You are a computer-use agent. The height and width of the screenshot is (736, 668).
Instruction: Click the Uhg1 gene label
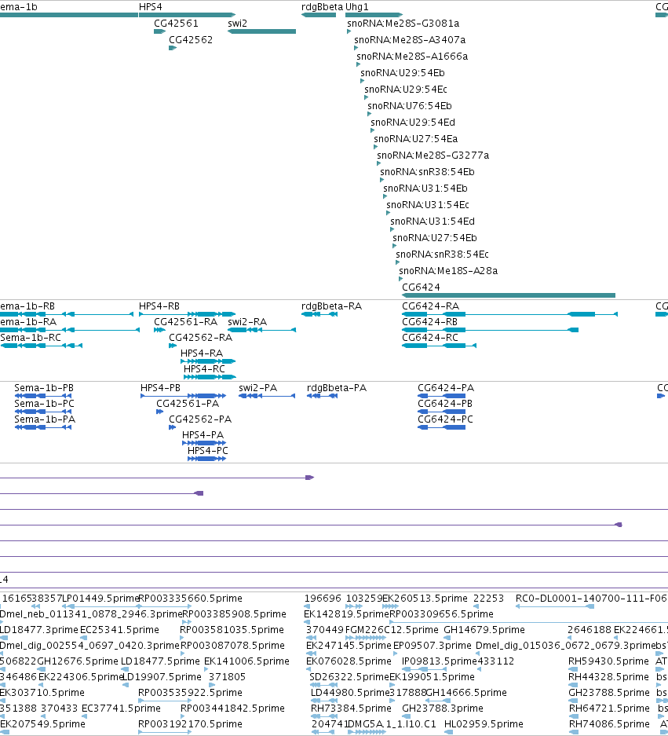pos(357,7)
